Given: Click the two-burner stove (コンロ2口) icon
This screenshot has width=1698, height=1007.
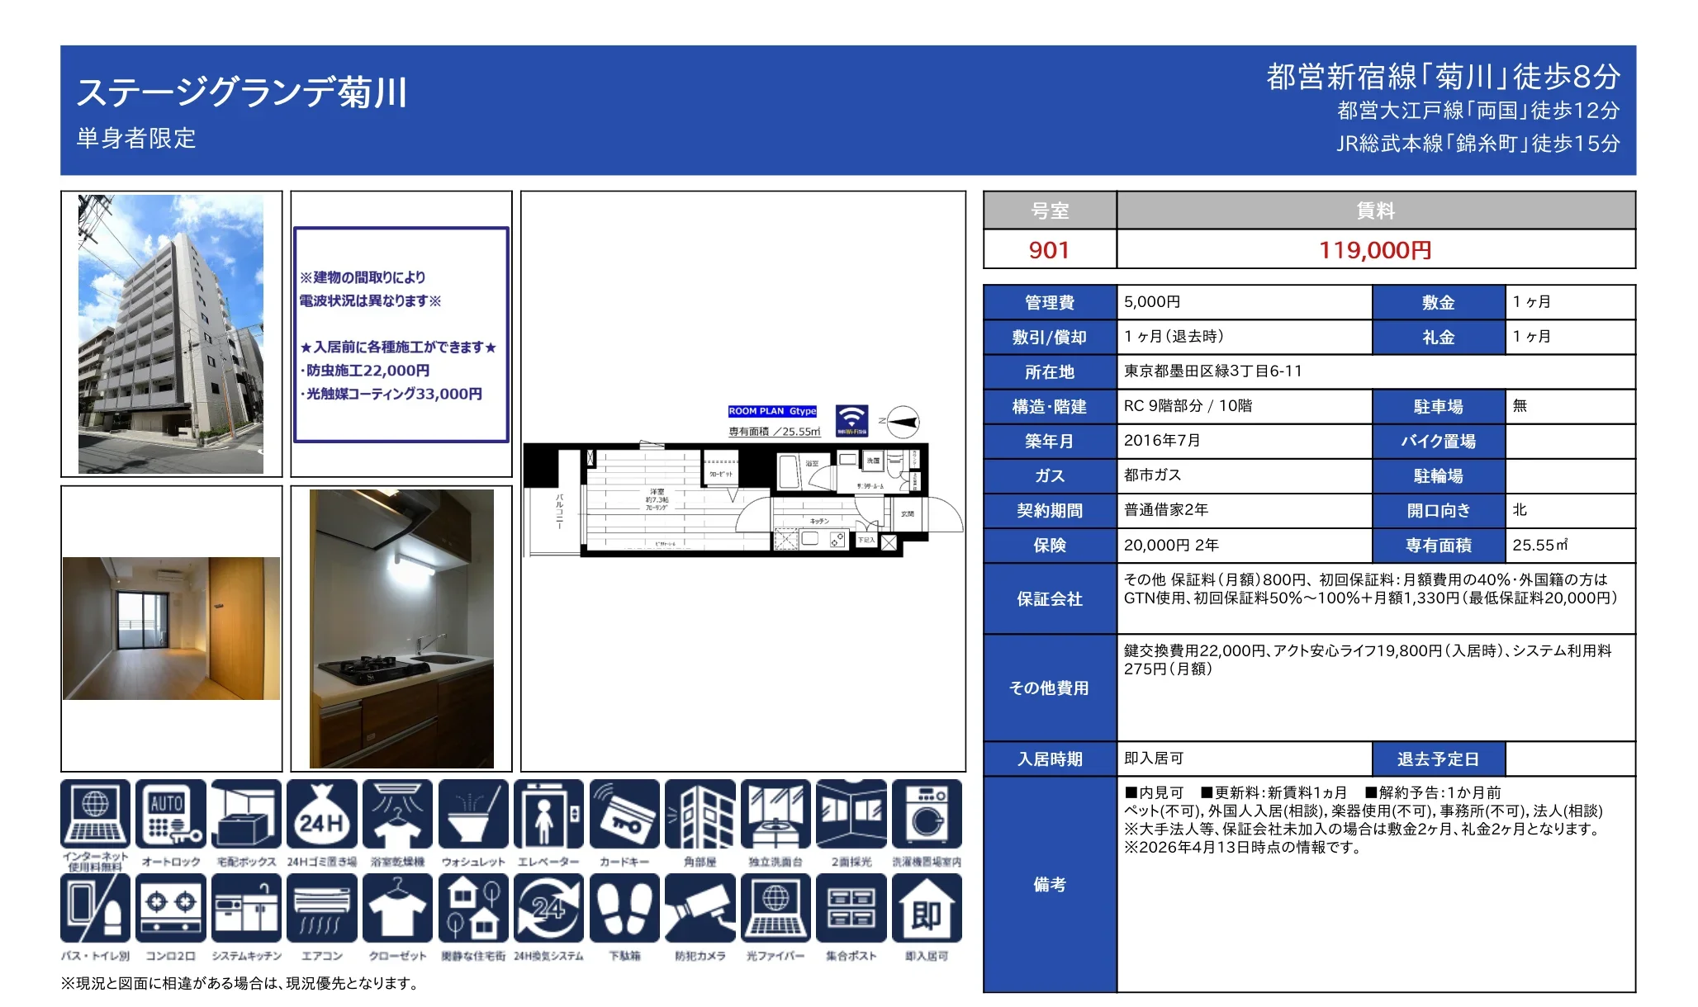Looking at the screenshot, I should tap(171, 908).
